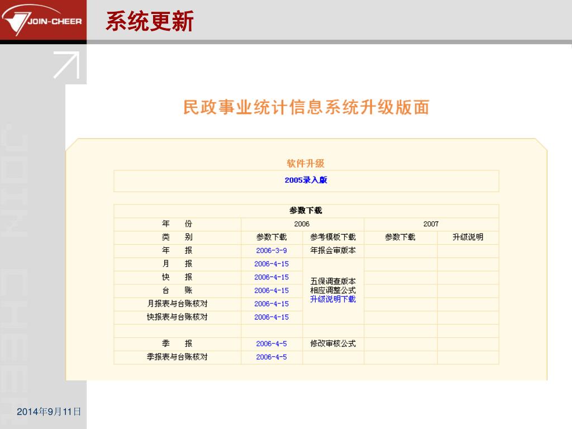Download the 年报 parameters dated 2006-3-9
The image size is (572, 429).
(x=271, y=251)
